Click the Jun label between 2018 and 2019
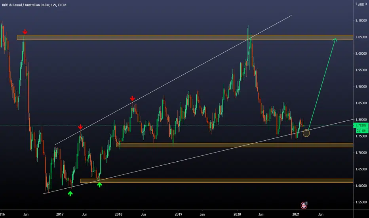Image resolution: width=369 pixels, height=218 pixels. pos(143,214)
